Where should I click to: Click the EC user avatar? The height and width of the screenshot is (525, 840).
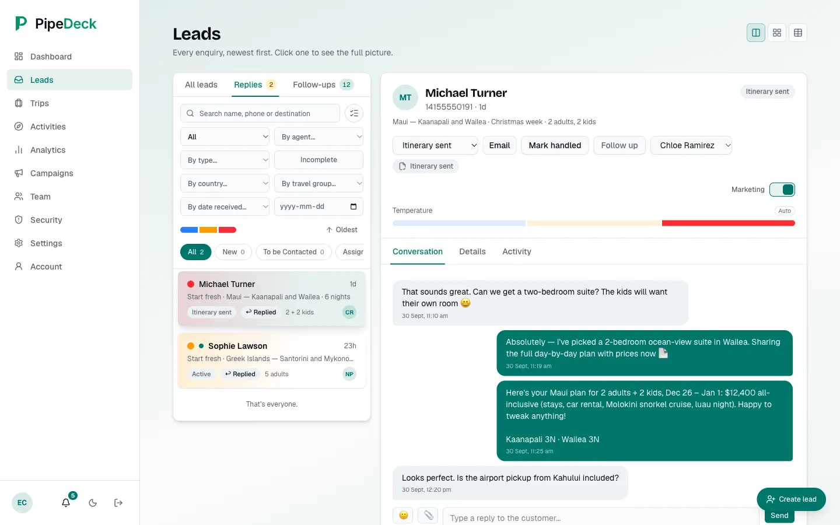click(x=22, y=503)
